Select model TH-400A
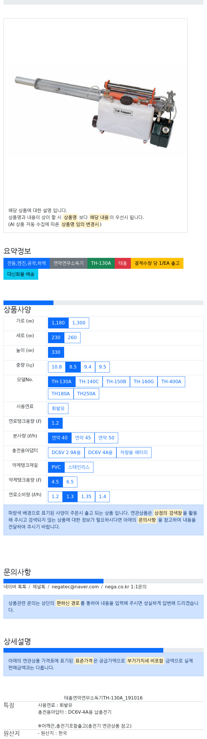 (x=171, y=382)
